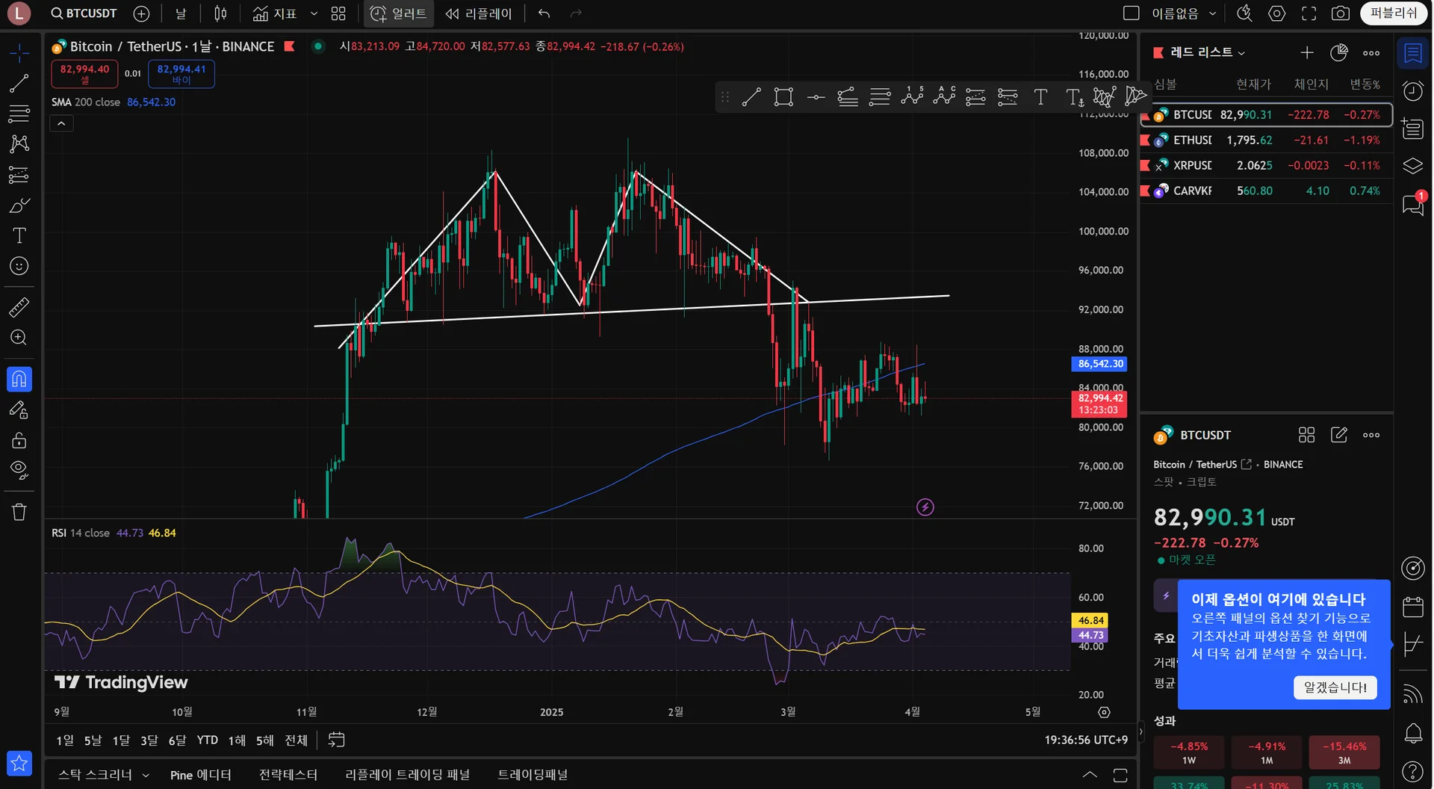The width and height of the screenshot is (1434, 789).
Task: Open the 트레이딩패널 tab
Action: 533,775
